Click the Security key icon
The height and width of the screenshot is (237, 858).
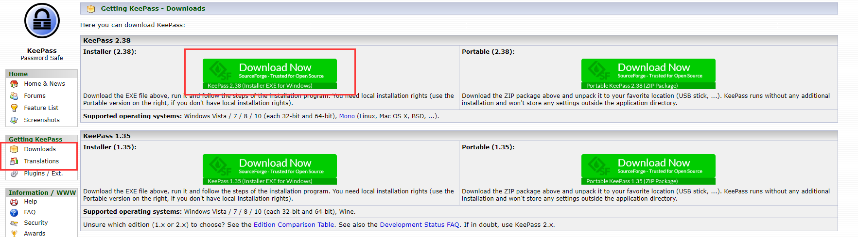[14, 223]
